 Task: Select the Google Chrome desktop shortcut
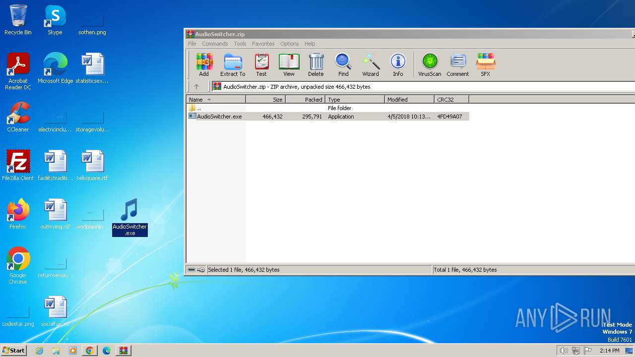pyautogui.click(x=18, y=266)
